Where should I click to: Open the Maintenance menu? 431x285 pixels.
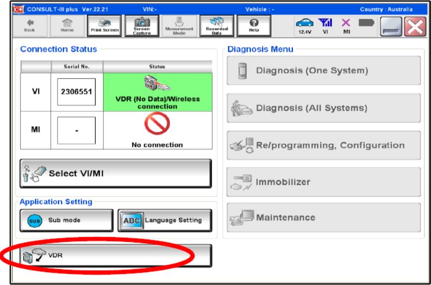pyautogui.click(x=324, y=217)
